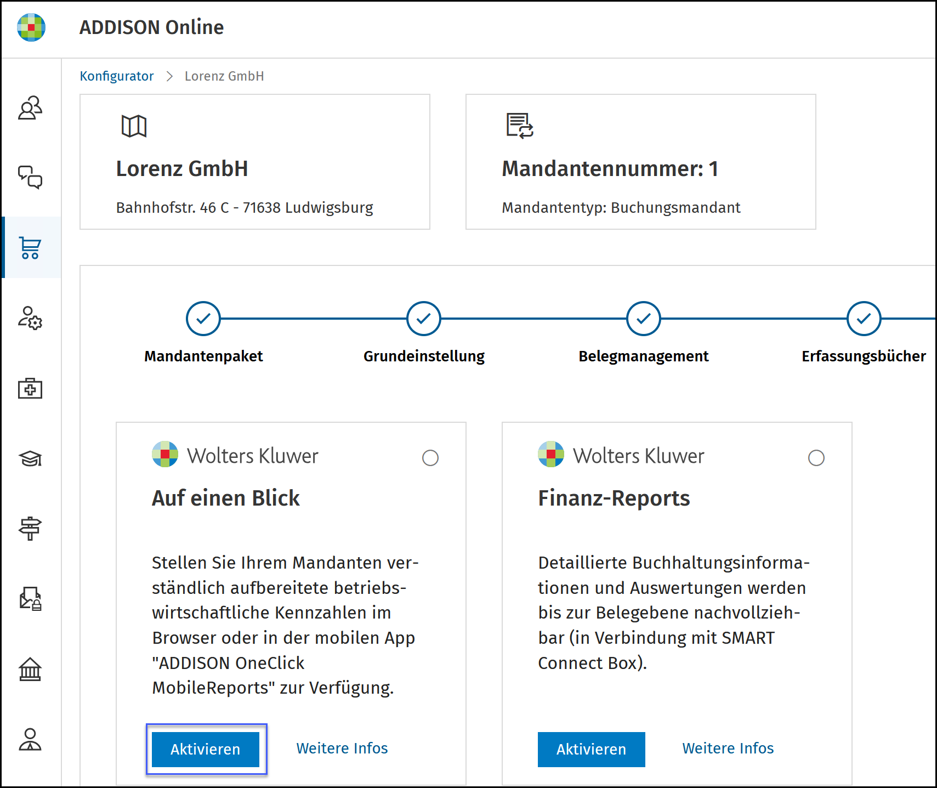Navigate to Konfigurator breadcrumb link
The image size is (937, 788).
coord(117,76)
